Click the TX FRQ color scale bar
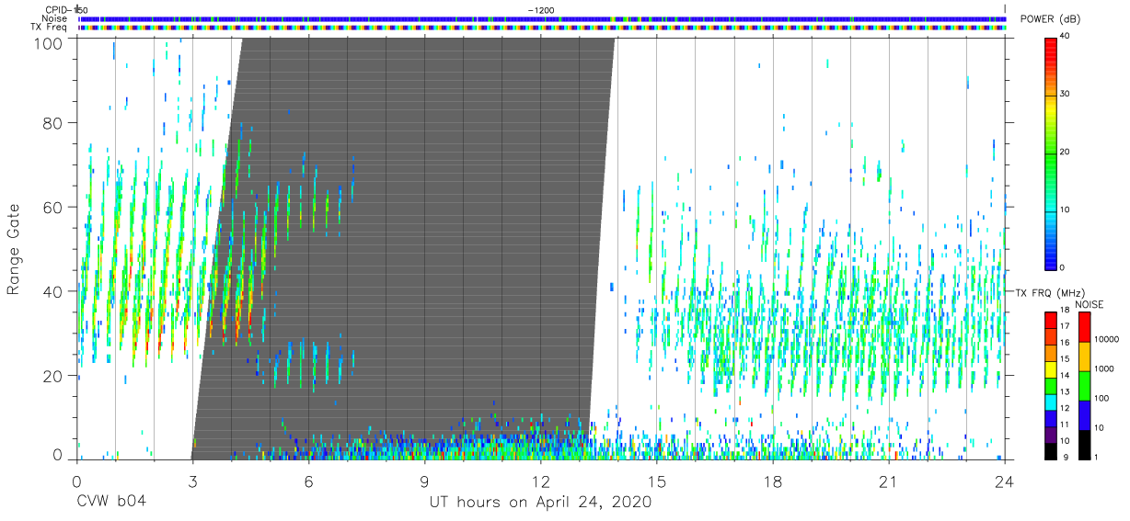Screen dimensions: 1130x521 pyautogui.click(x=1051, y=384)
